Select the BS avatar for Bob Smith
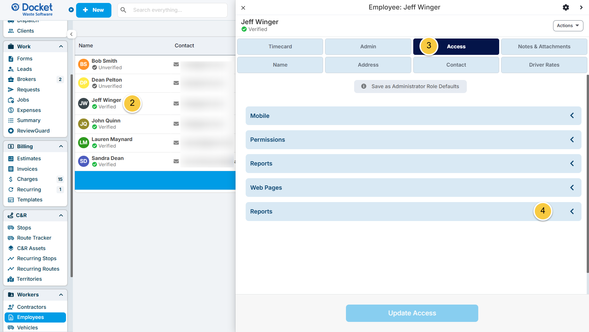 (84, 64)
